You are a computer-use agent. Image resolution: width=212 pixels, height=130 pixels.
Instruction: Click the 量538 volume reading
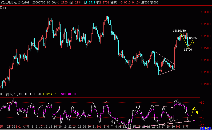pos(145,2)
